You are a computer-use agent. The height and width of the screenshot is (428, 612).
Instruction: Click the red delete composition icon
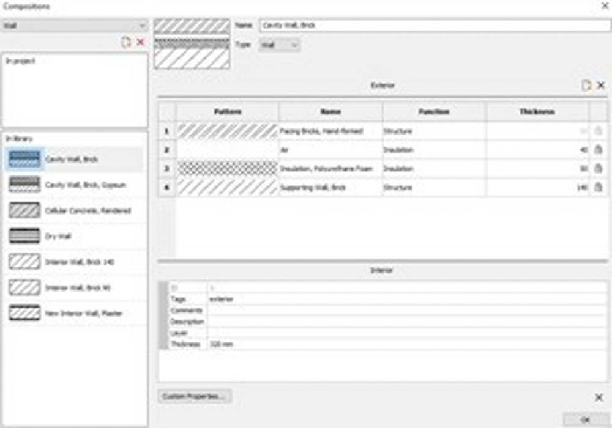(140, 42)
